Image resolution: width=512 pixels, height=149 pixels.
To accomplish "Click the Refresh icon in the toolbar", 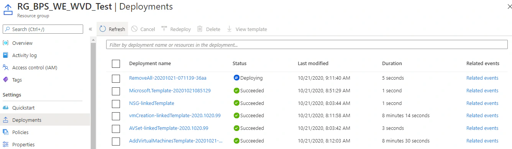I will coord(102,29).
